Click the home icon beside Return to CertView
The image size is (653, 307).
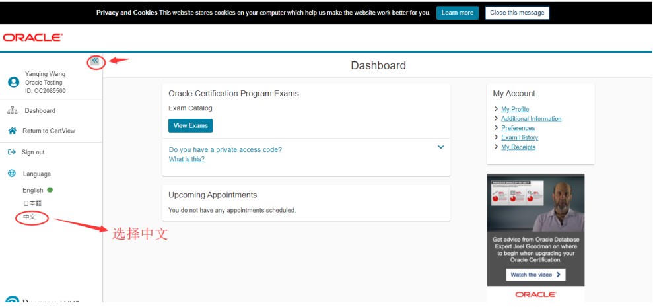click(12, 131)
